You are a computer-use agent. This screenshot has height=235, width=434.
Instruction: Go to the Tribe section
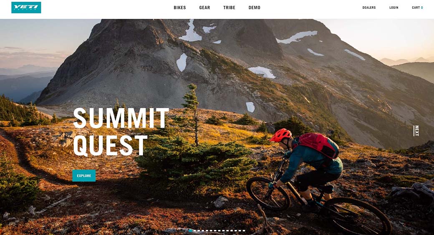pyautogui.click(x=229, y=8)
